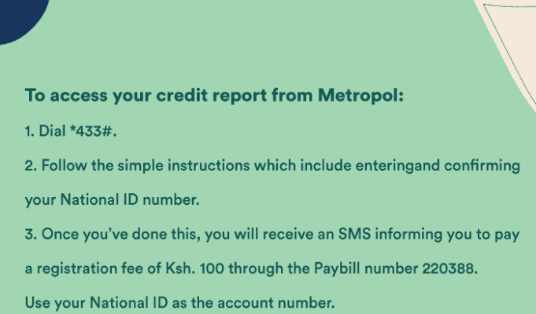The height and width of the screenshot is (314, 536).
Task: Click the Metropol credit report heading
Action: click(x=214, y=95)
